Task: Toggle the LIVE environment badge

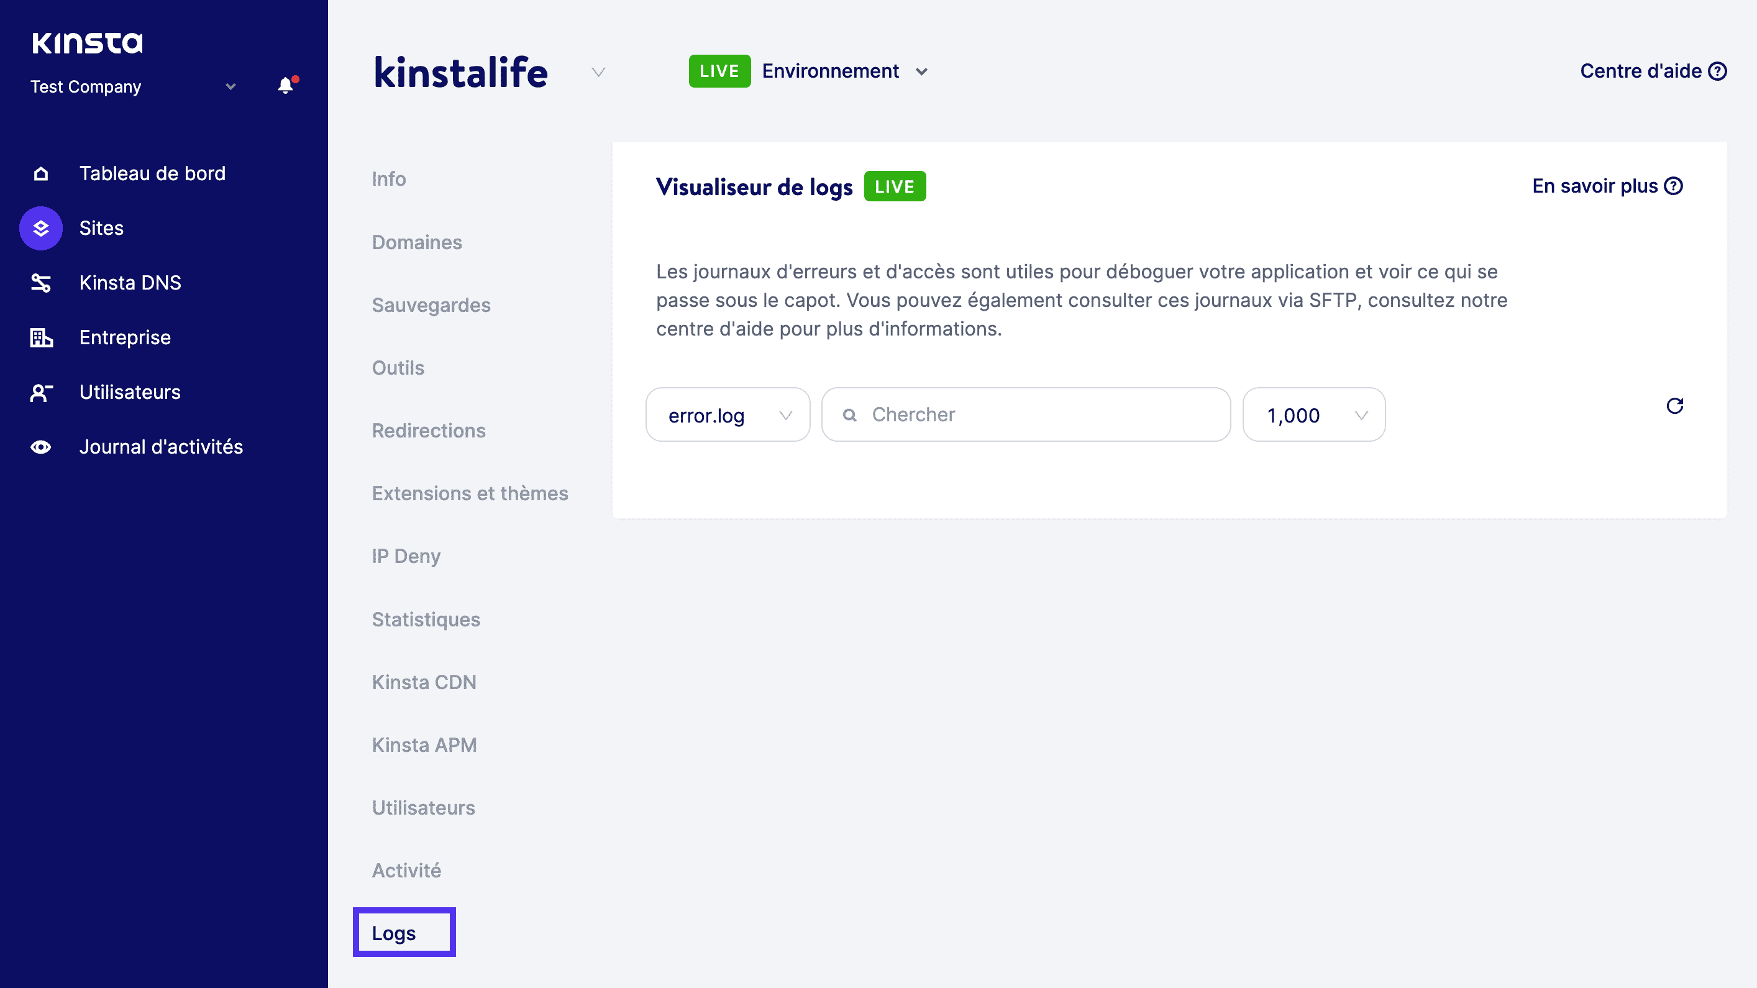Action: coord(718,71)
